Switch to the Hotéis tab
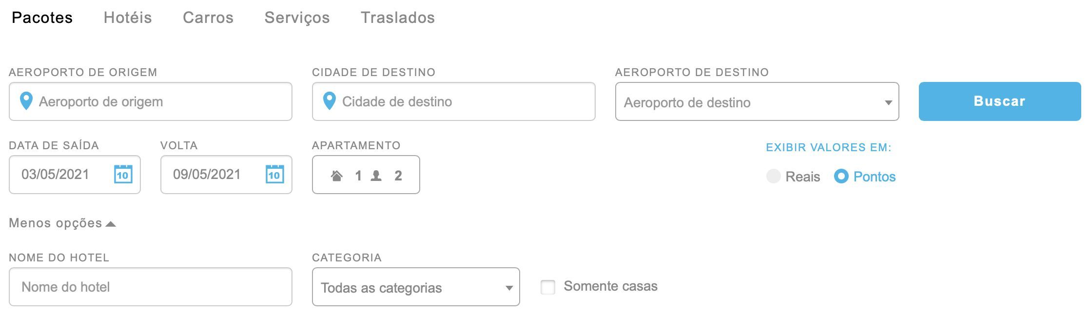 128,18
